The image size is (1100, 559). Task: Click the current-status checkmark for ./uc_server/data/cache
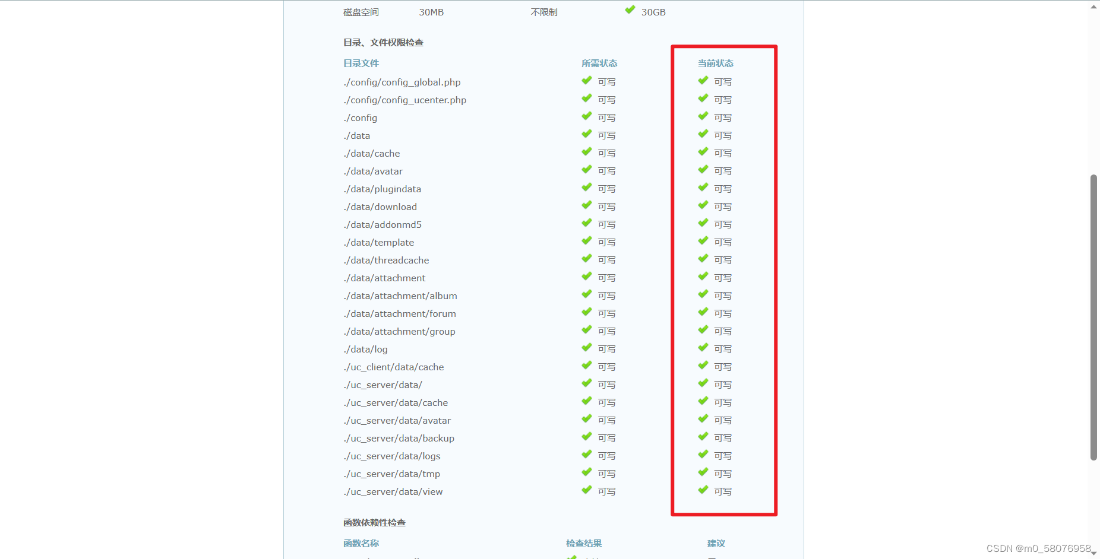(x=703, y=401)
